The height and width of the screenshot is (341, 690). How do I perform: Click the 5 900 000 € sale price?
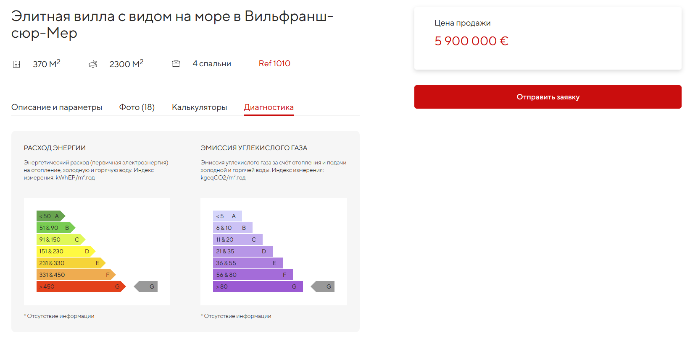[x=471, y=41]
